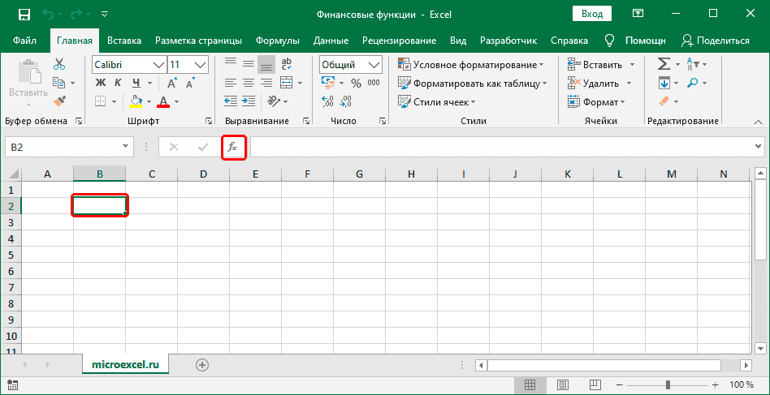Toggle italic К formatting
The width and height of the screenshot is (770, 395).
[x=119, y=83]
